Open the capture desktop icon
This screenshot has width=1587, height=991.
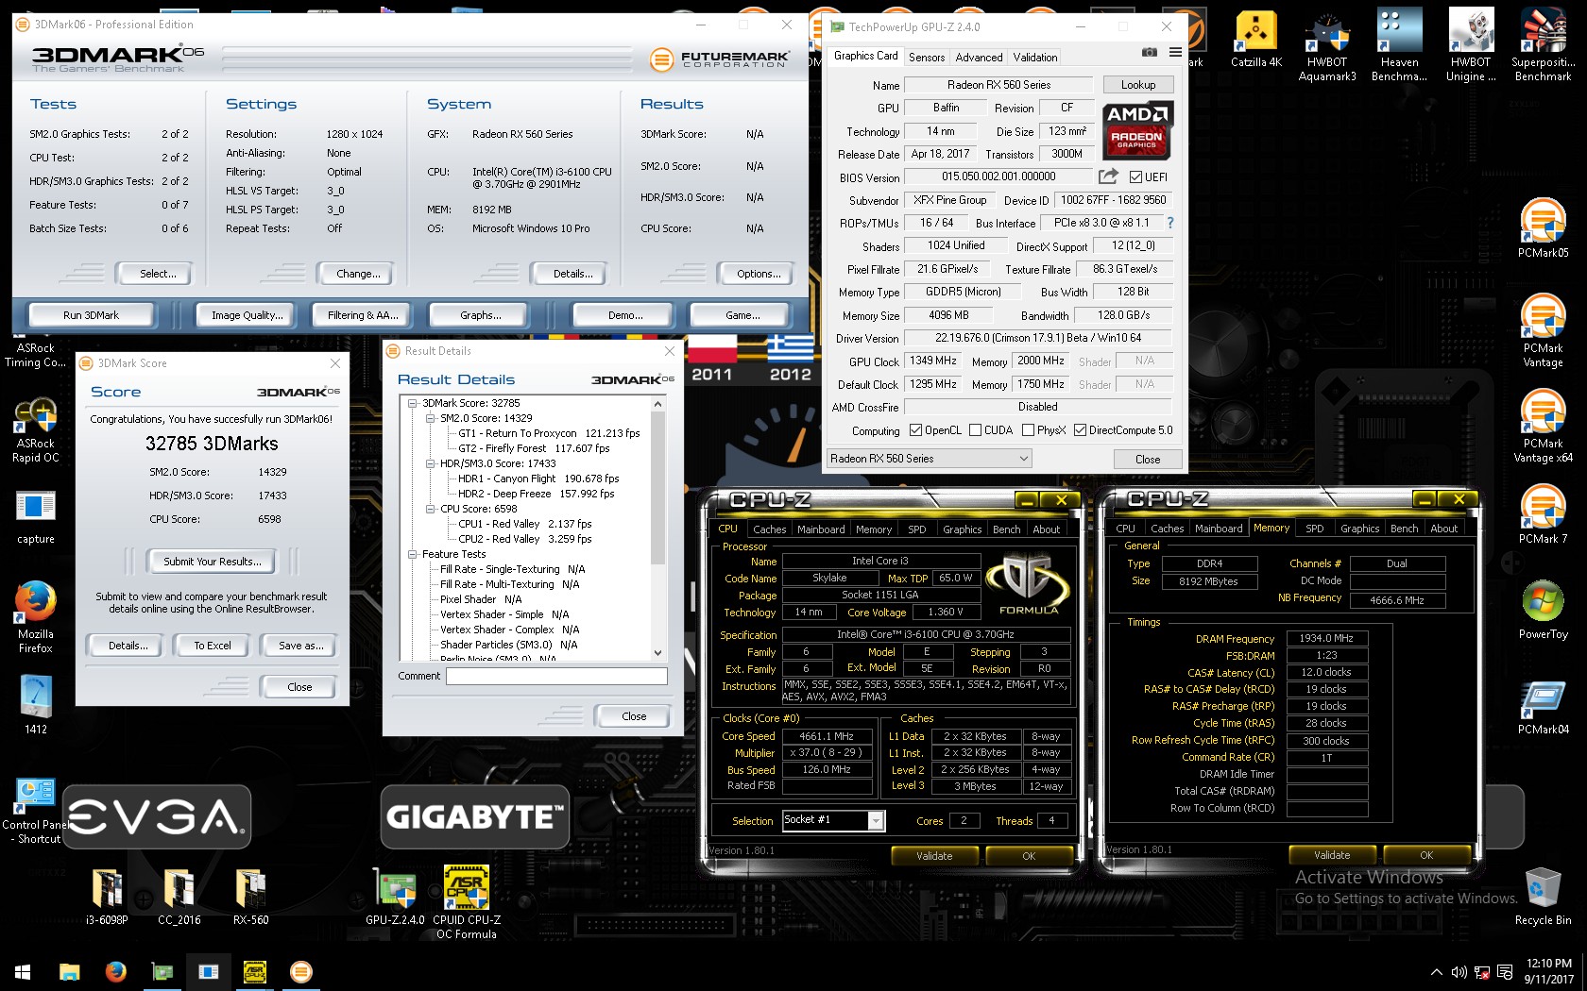(x=35, y=517)
